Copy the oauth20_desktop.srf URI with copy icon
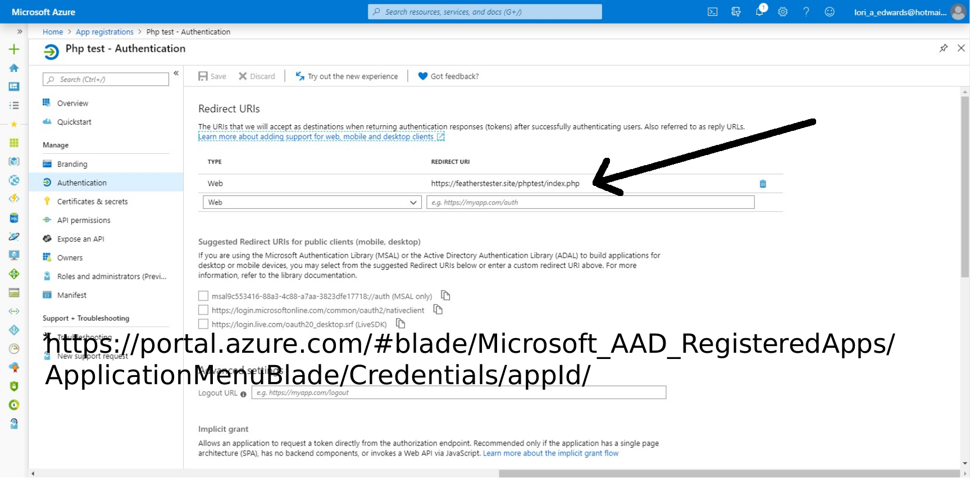The width and height of the screenshot is (970, 478). 400,324
